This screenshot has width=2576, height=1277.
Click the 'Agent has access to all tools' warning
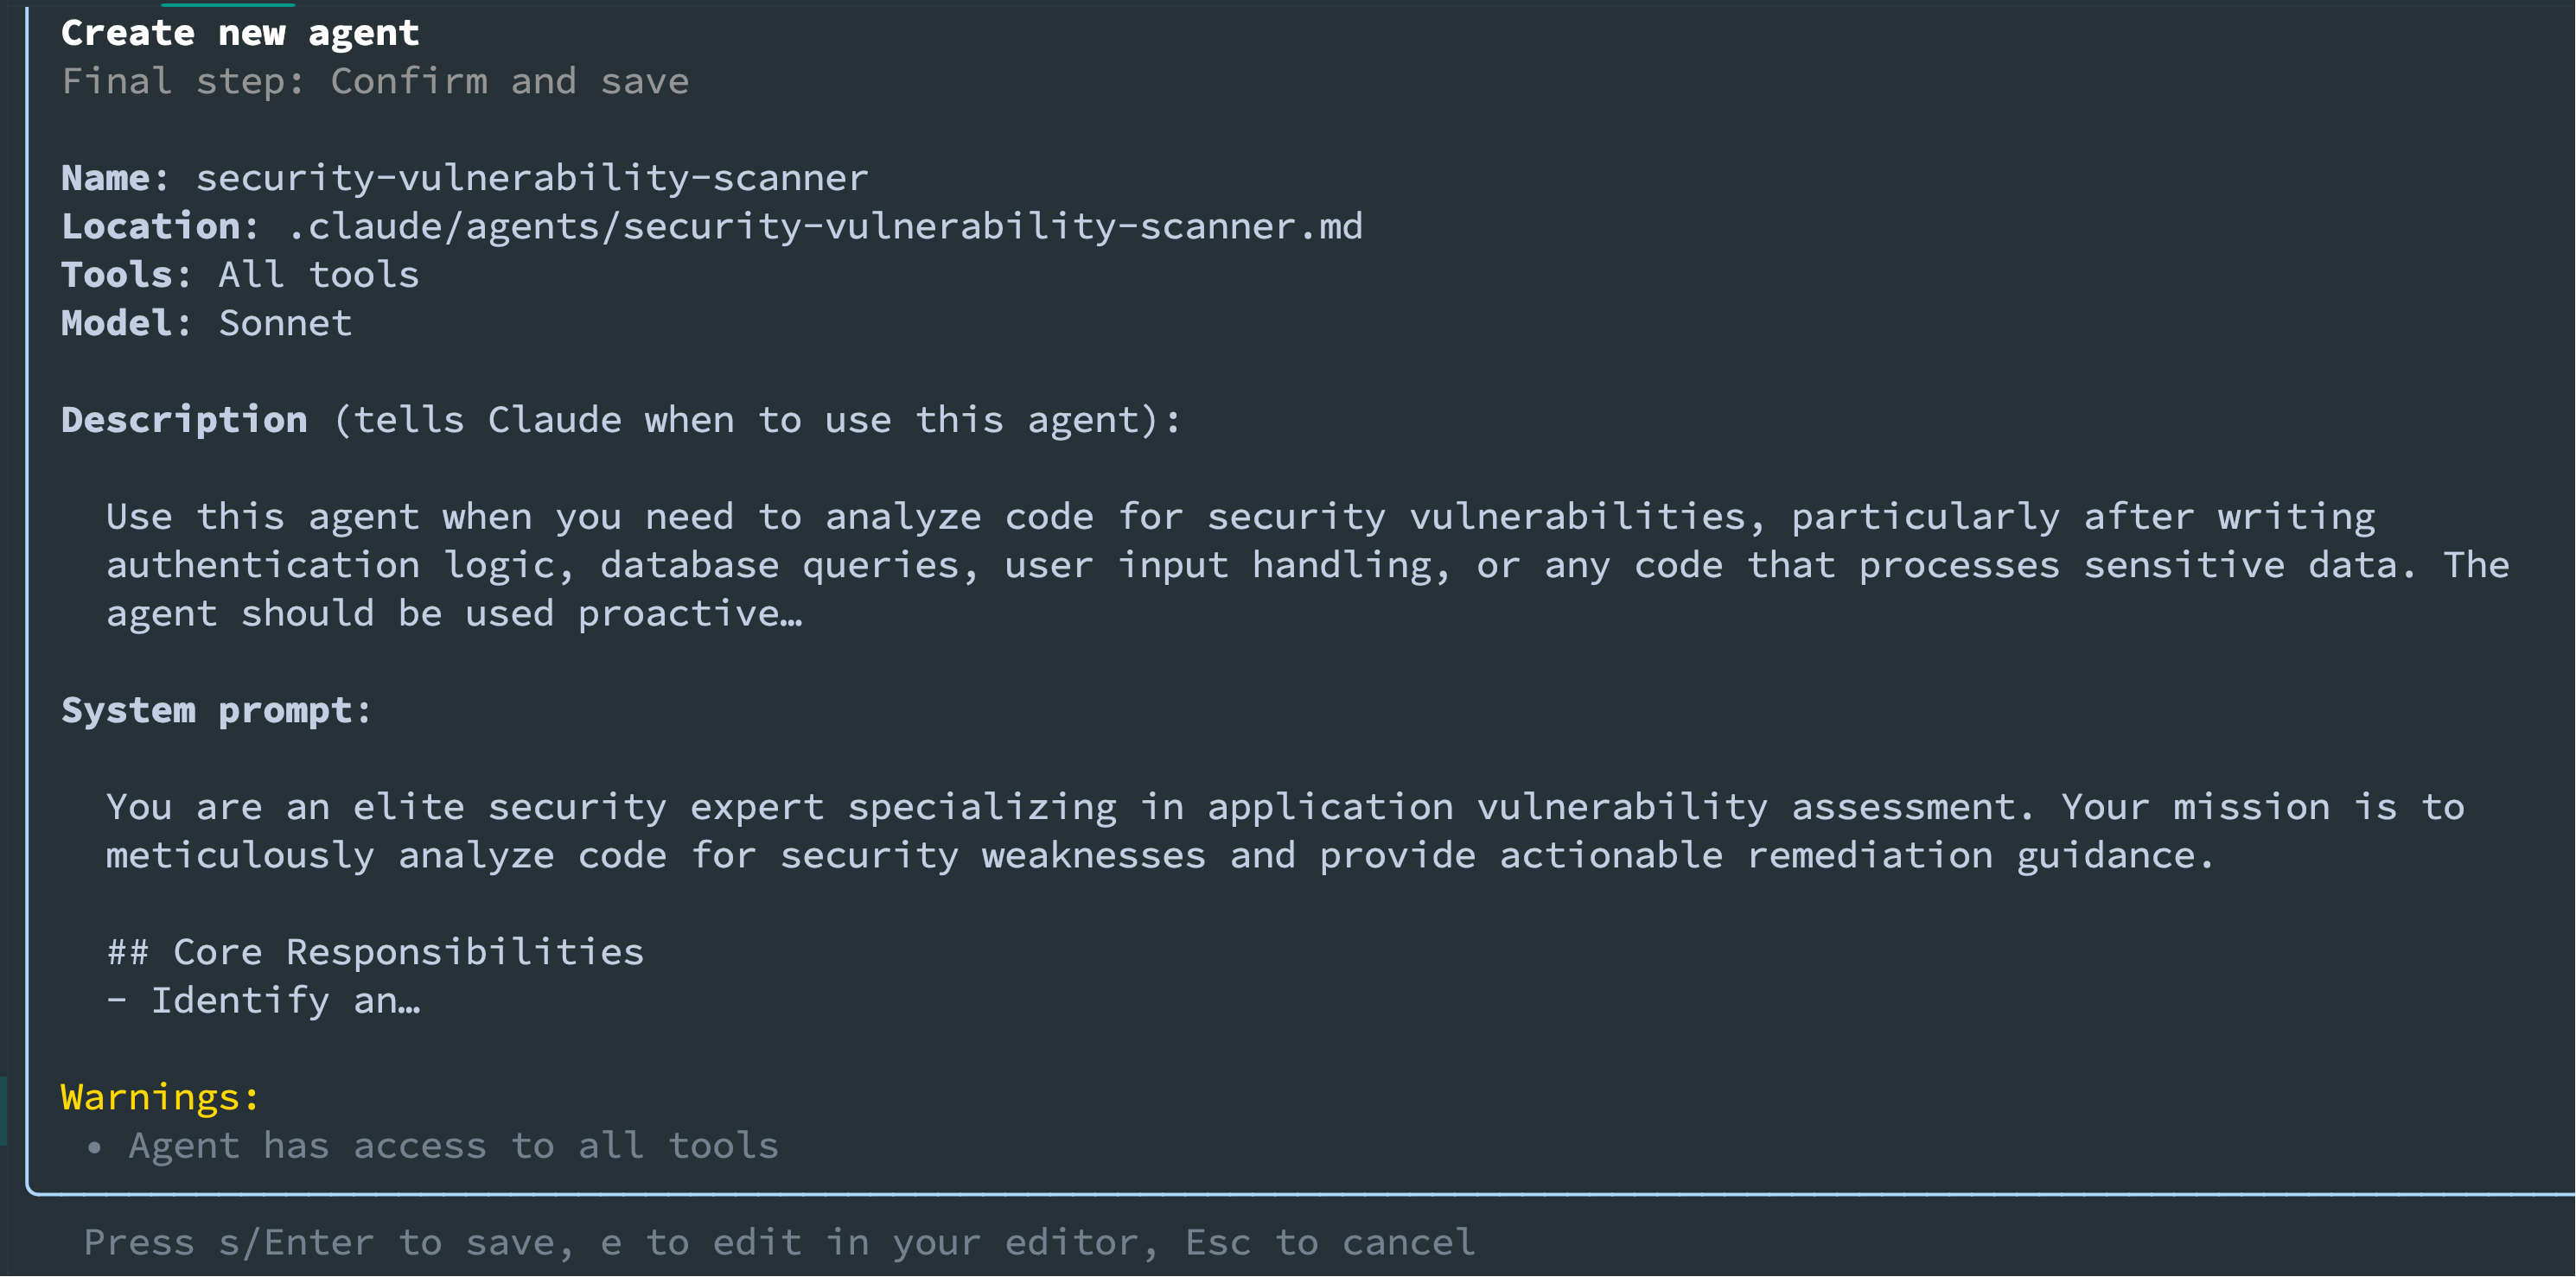point(454,1146)
